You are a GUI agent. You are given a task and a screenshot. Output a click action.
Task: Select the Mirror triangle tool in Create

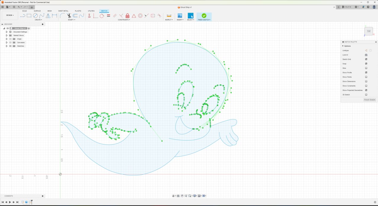(x=48, y=16)
